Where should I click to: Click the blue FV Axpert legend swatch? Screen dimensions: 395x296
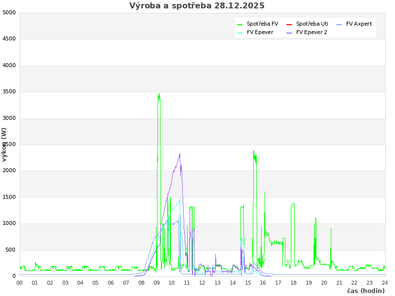click(x=339, y=24)
